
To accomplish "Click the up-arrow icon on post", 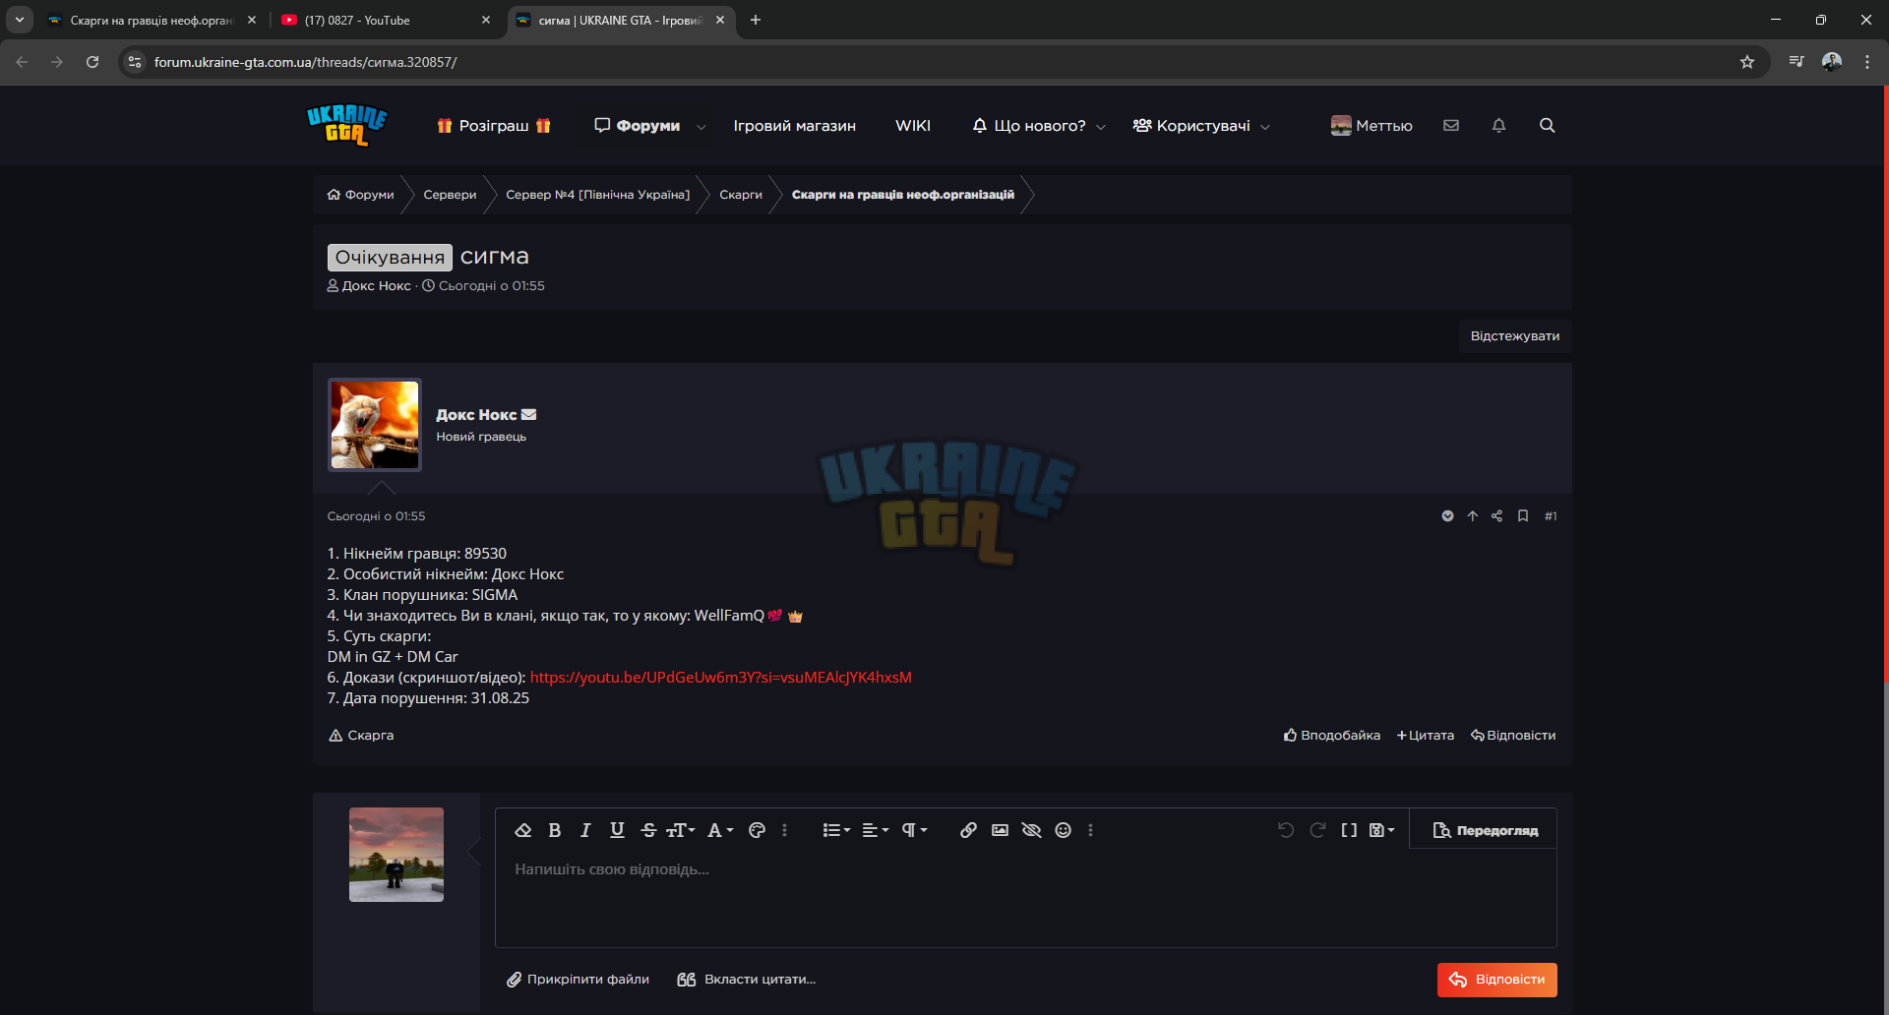I will point(1473,516).
